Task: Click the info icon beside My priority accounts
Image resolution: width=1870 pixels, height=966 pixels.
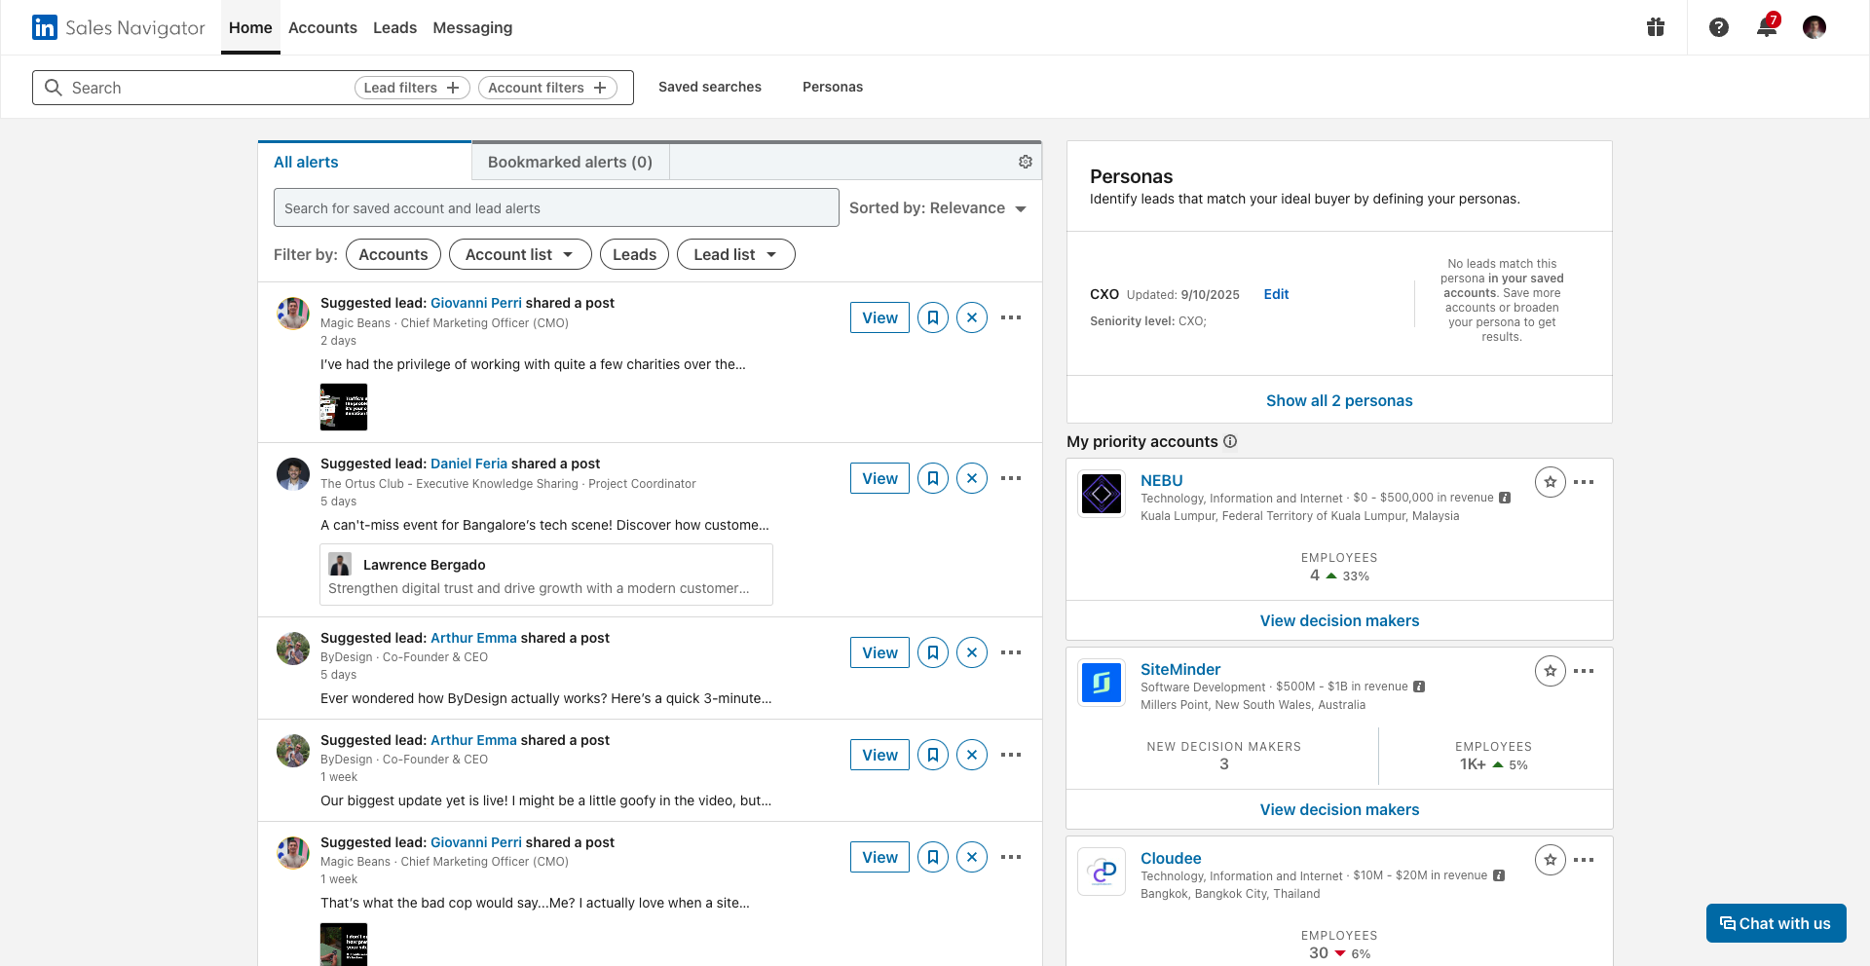Action: pyautogui.click(x=1230, y=441)
